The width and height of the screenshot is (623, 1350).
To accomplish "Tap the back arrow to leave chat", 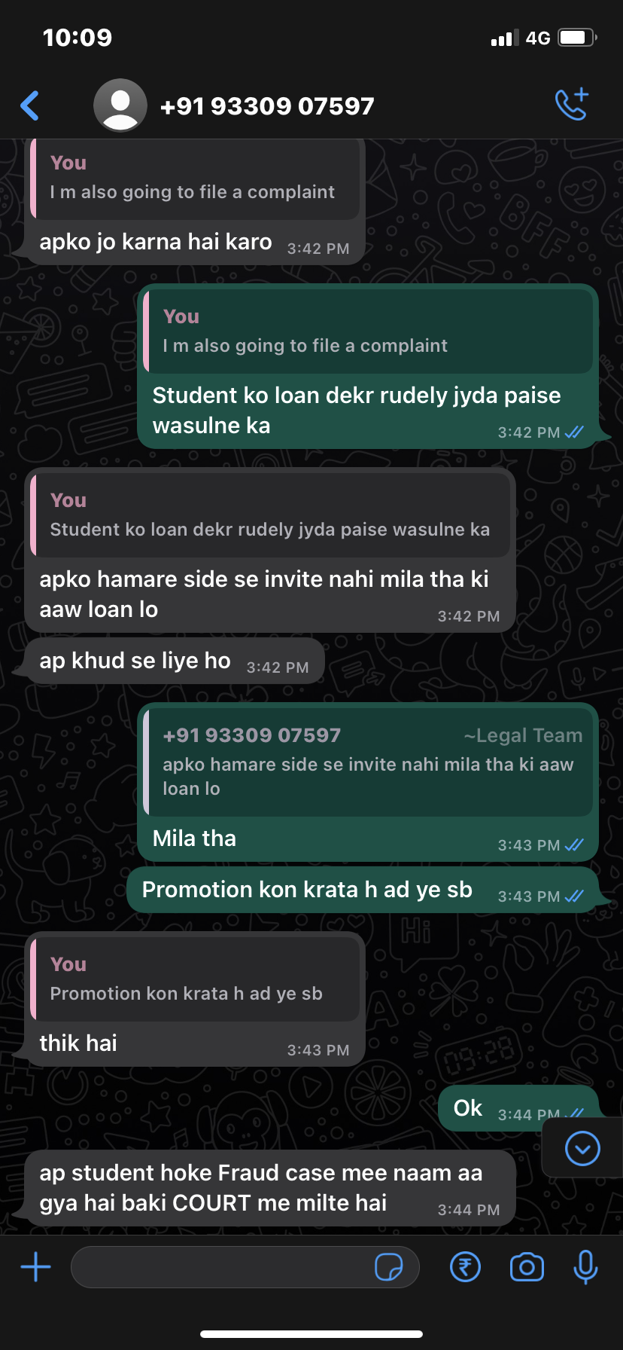I will pos(30,105).
